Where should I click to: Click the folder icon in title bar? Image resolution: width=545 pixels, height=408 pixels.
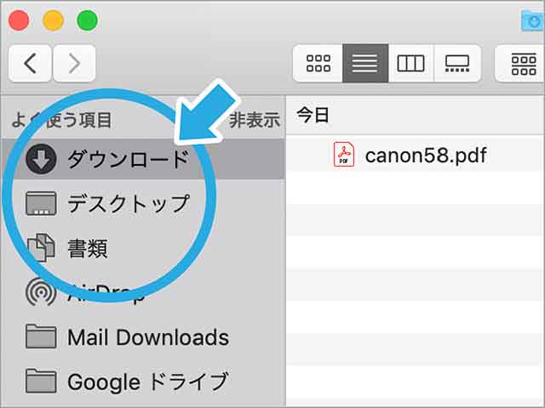[533, 20]
